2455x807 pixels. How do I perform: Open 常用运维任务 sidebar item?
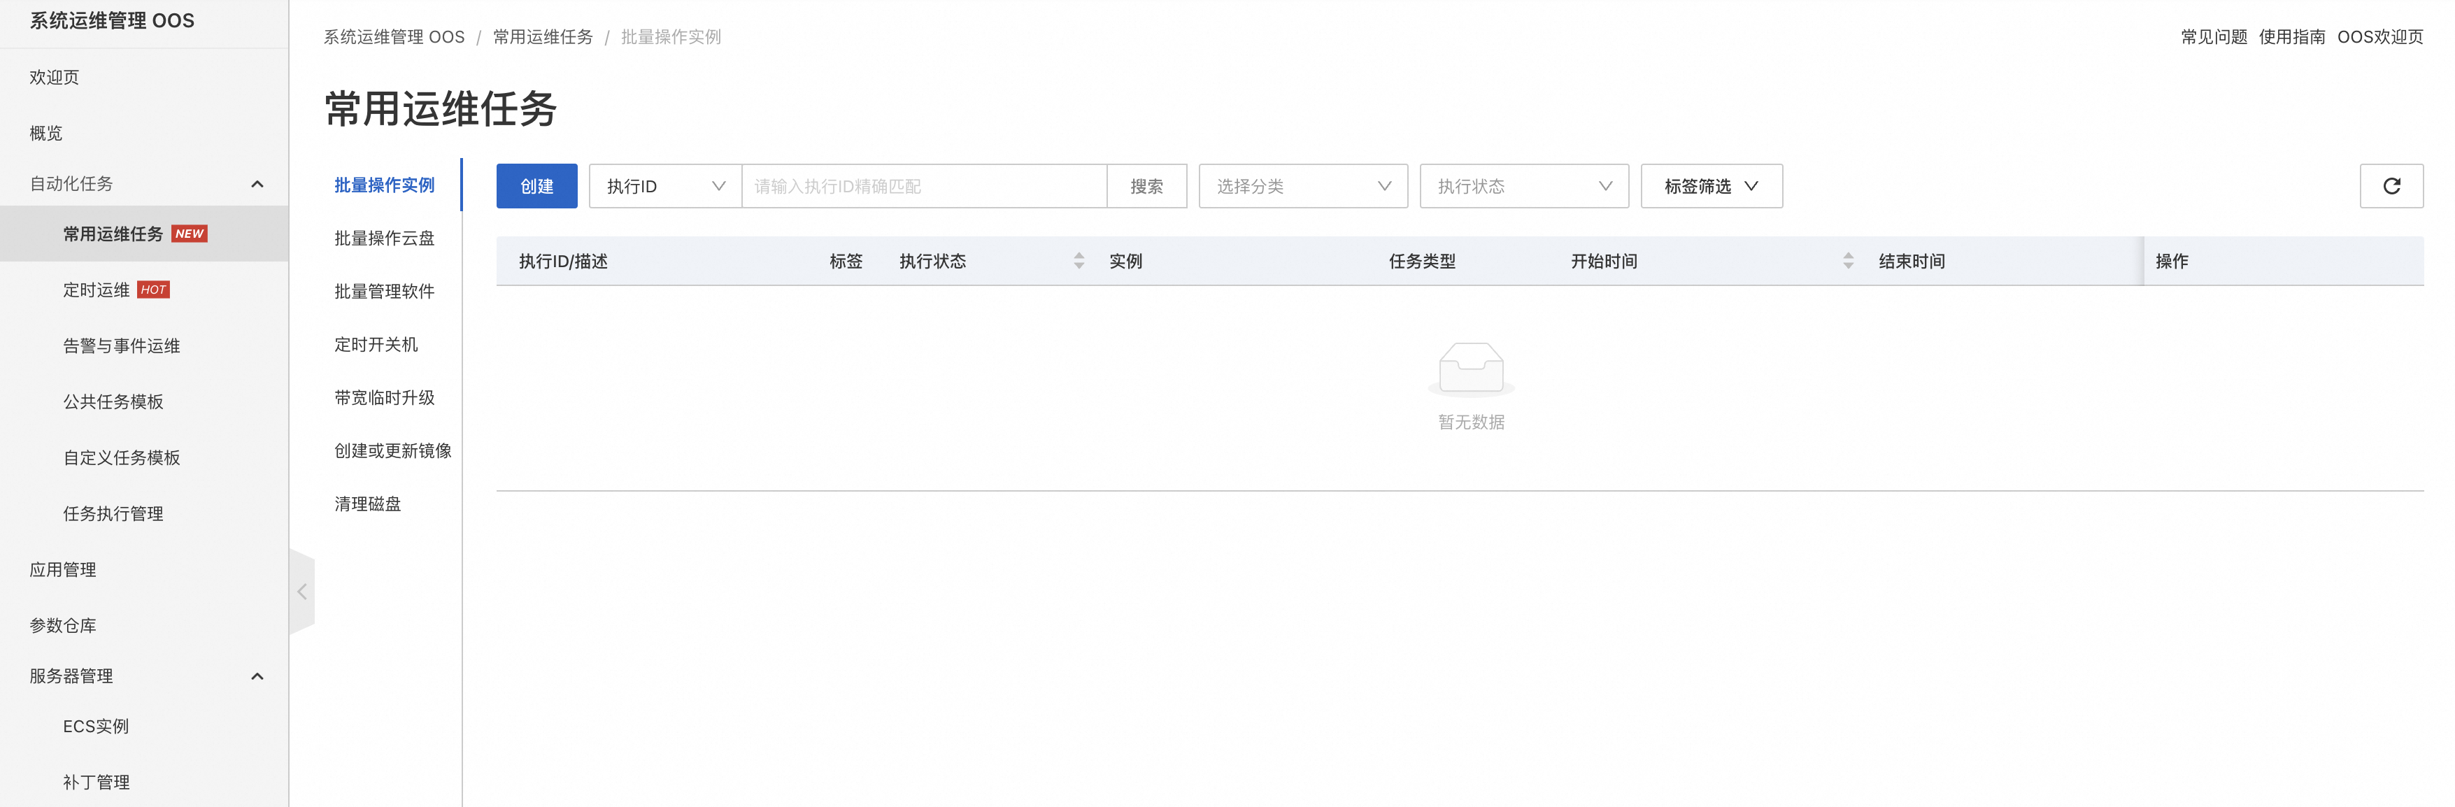click(144, 234)
